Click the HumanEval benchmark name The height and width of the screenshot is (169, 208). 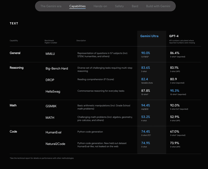(x=54, y=132)
